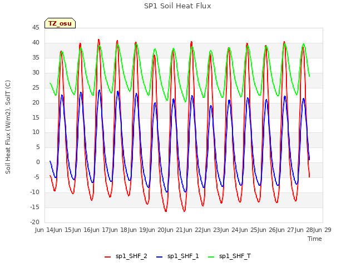Click the Jun 16 x-axis tick label

tap(82, 230)
